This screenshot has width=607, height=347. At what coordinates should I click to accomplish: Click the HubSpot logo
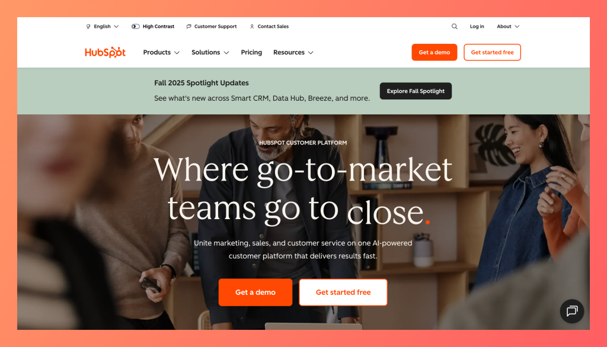click(106, 52)
